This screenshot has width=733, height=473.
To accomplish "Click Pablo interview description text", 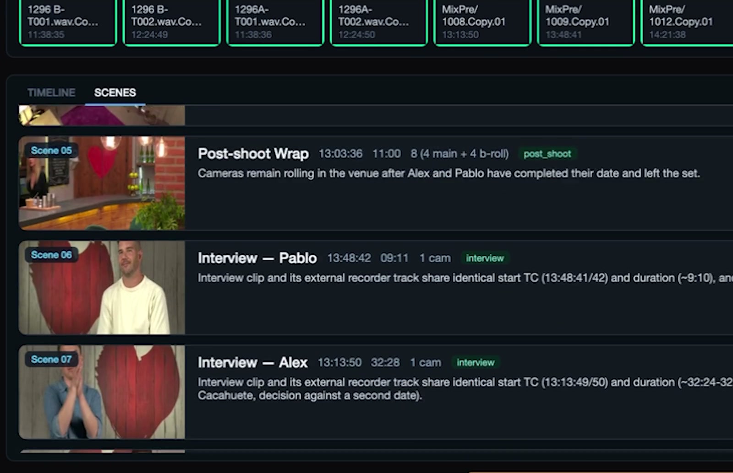I will pyautogui.click(x=465, y=278).
